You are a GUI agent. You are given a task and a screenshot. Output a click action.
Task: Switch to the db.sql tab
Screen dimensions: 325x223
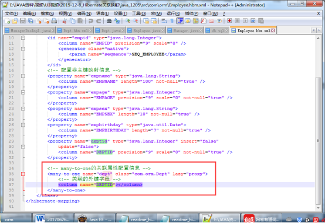pyautogui.click(x=217, y=31)
